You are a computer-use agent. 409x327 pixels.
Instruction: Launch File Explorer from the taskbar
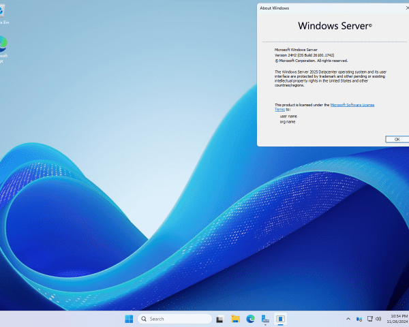coord(235,319)
